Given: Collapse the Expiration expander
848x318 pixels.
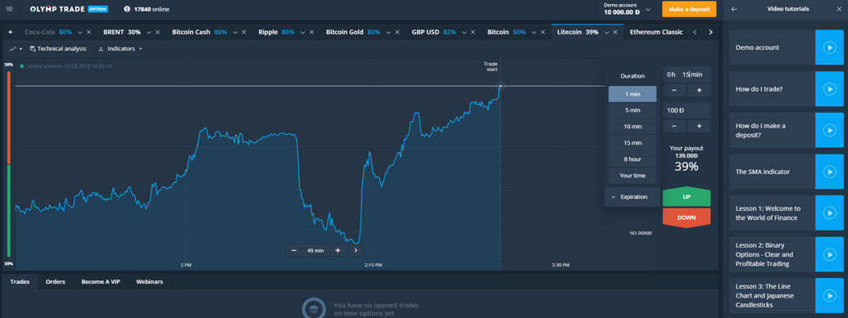Looking at the screenshot, I should 633,197.
